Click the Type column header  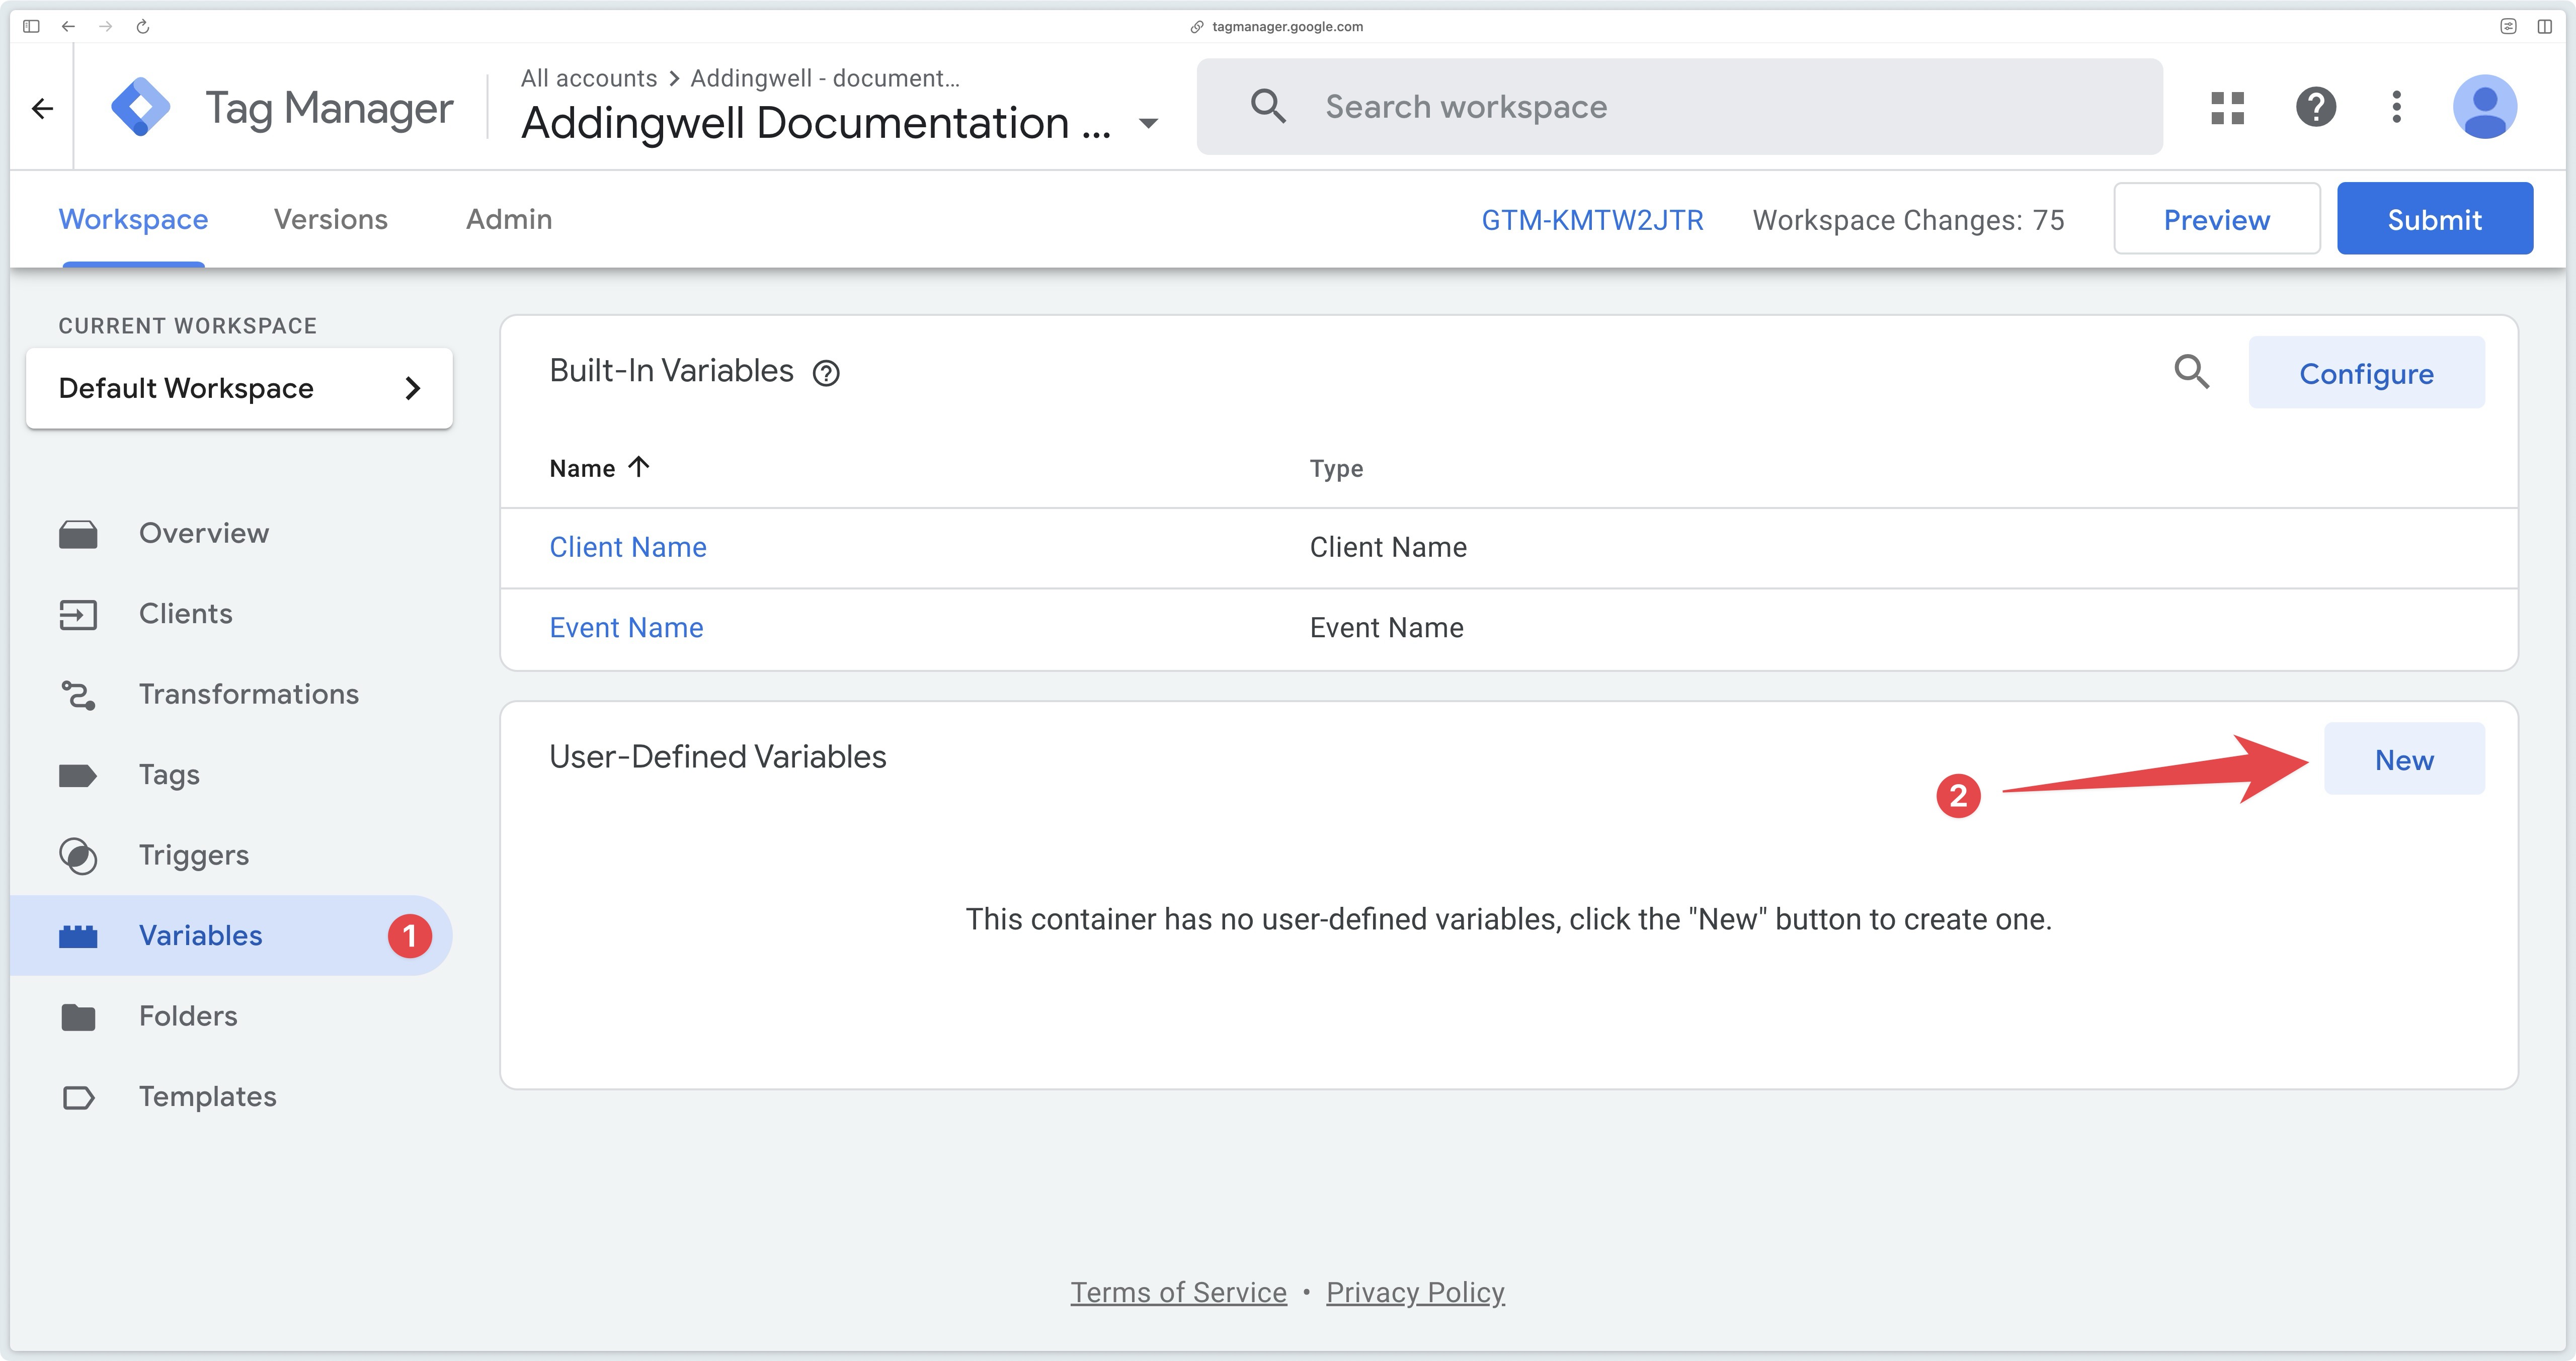[x=1336, y=468]
